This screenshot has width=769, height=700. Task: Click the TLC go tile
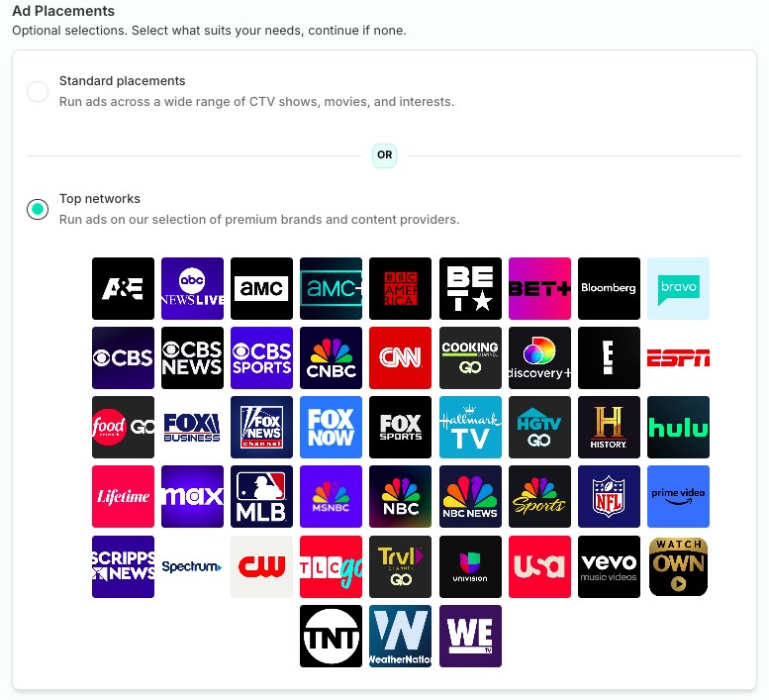click(x=331, y=567)
